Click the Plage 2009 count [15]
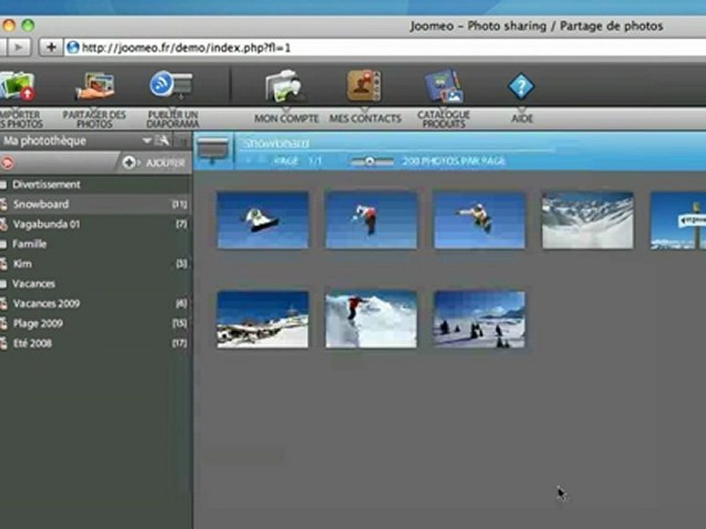This screenshot has width=706, height=529. coord(179,323)
